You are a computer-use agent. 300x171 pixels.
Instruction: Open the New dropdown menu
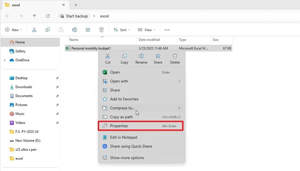coord(13,30)
